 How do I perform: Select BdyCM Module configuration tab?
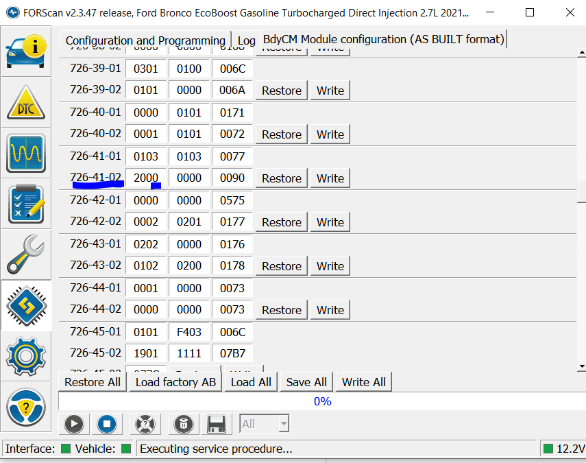(383, 39)
